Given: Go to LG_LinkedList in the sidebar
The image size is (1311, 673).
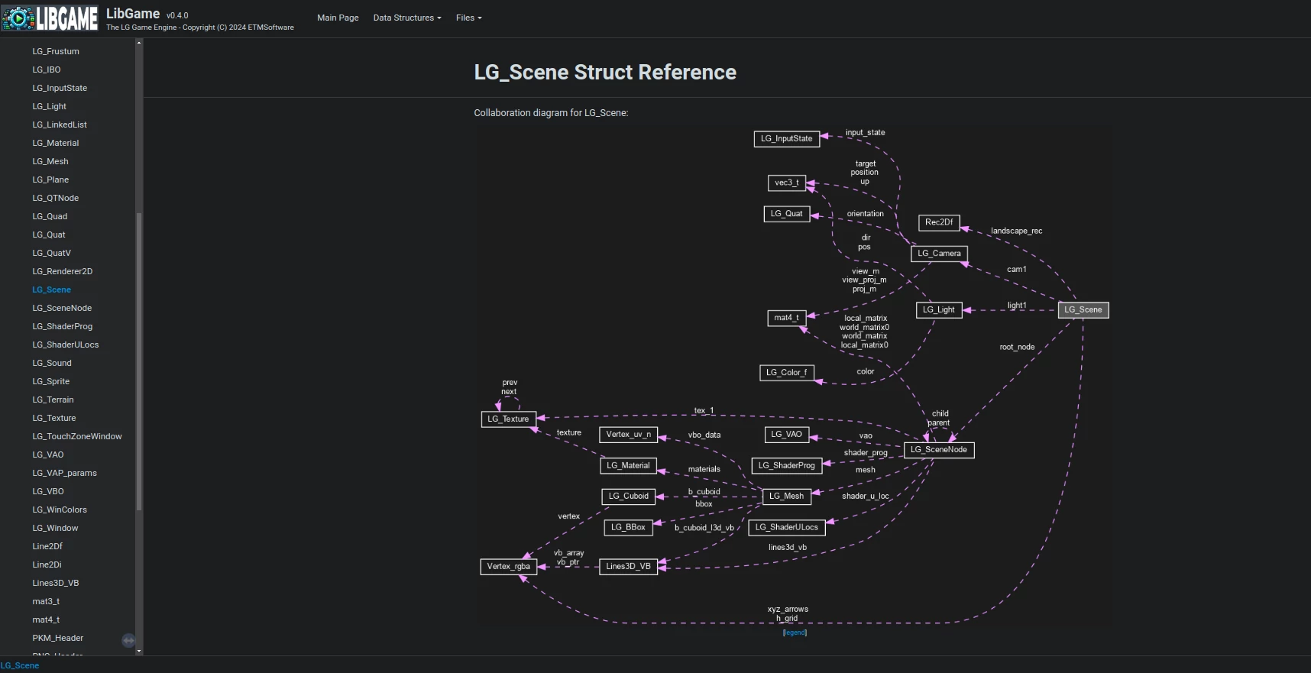Looking at the screenshot, I should click(60, 125).
